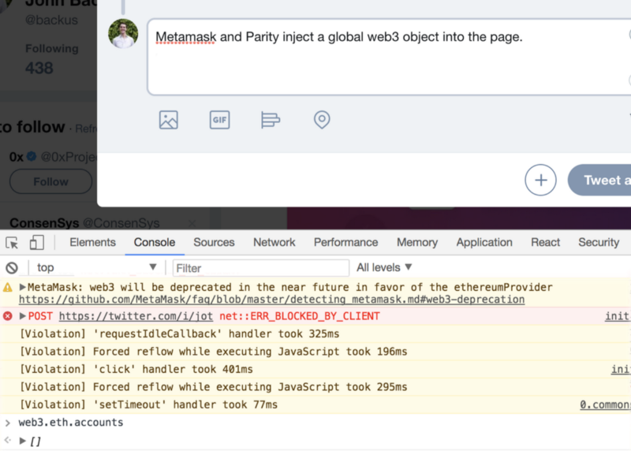Add a GIF to the tweet
This screenshot has height=451, width=631.
point(220,120)
